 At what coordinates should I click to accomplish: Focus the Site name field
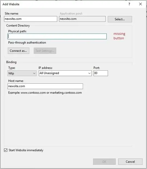click(30, 19)
